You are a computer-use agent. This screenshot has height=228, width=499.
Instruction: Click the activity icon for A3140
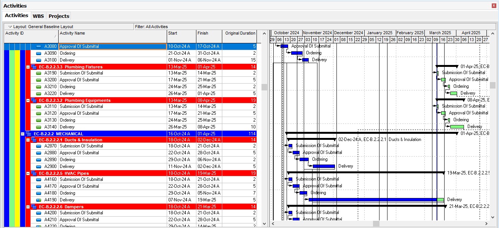tap(38, 127)
